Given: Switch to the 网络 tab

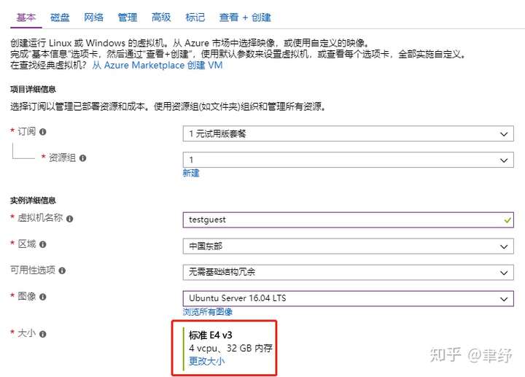Looking at the screenshot, I should (94, 17).
